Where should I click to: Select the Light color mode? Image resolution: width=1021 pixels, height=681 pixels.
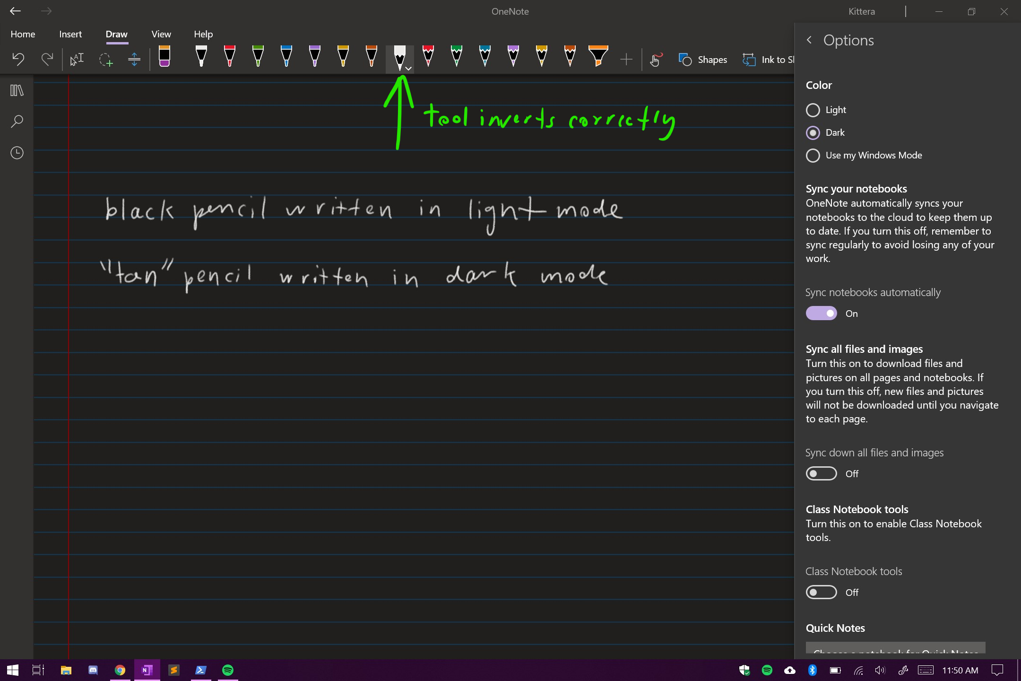(813, 110)
